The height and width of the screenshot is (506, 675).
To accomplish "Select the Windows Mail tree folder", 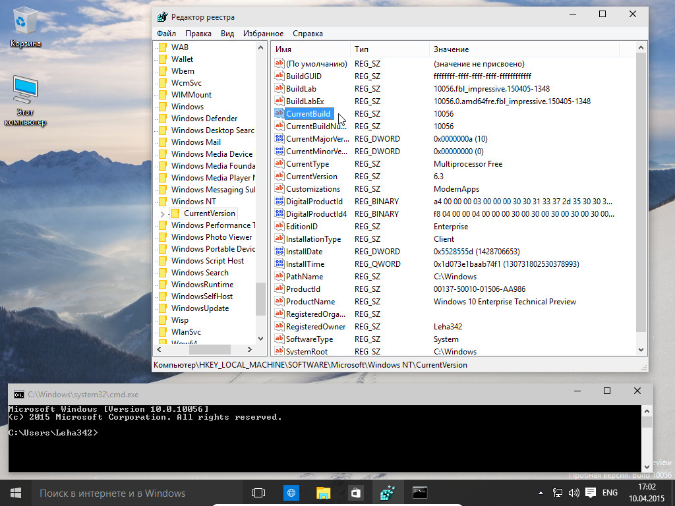I will pos(196,142).
